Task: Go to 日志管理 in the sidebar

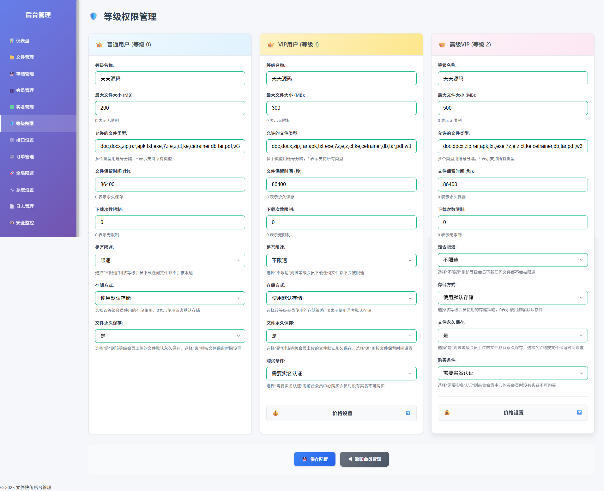Action: (x=25, y=206)
